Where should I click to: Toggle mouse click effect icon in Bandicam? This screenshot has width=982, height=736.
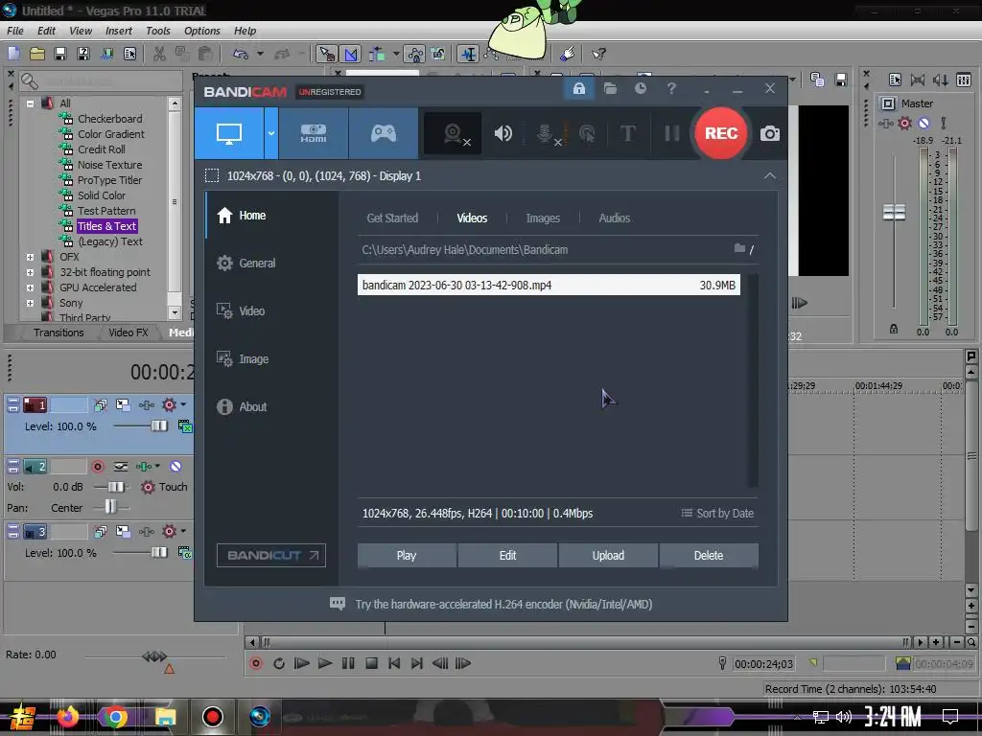[587, 133]
